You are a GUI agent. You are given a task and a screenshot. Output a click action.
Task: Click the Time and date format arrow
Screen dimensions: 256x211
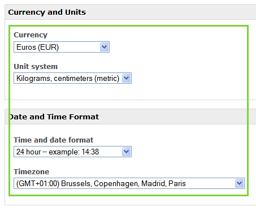click(x=127, y=152)
